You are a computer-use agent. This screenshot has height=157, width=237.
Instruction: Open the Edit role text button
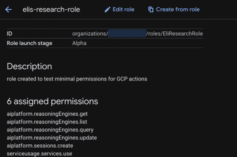coord(123,9)
